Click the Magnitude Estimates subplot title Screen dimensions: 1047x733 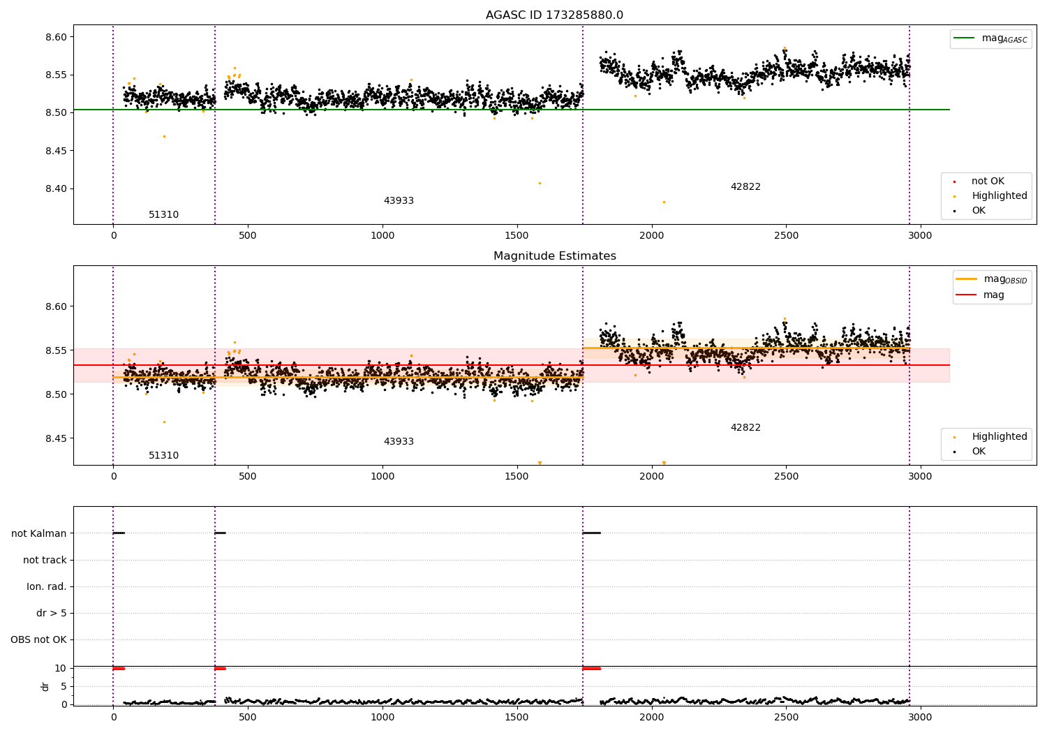click(554, 256)
